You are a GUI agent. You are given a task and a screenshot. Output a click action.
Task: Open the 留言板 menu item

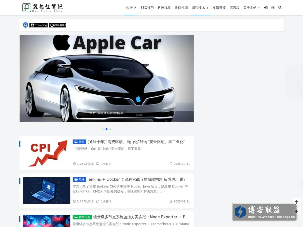tap(235, 8)
